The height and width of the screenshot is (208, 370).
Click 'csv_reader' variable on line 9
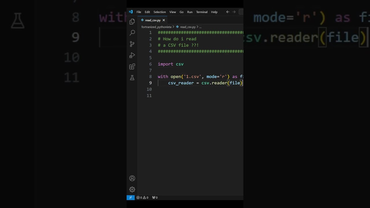pos(181,83)
